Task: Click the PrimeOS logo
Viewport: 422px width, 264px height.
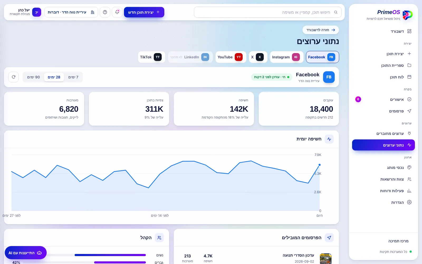Action: 407,15
